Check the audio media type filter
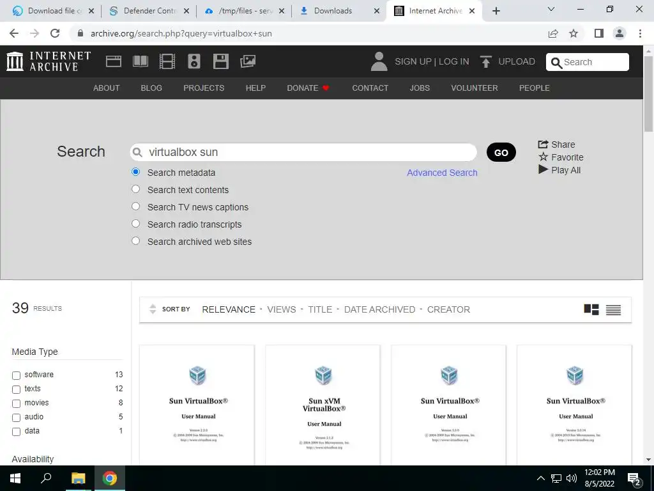Screen dimensions: 654x491 [16, 418]
